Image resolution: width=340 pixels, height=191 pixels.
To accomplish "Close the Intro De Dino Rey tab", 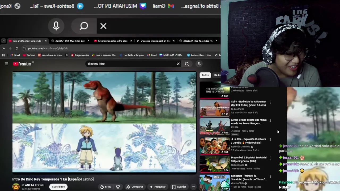I will (x=46, y=41).
